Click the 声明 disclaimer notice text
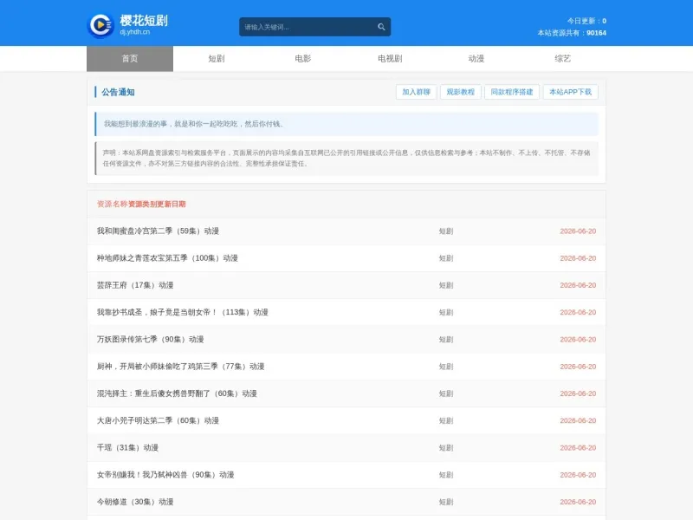Screen dimensions: 693x520 point(346,159)
